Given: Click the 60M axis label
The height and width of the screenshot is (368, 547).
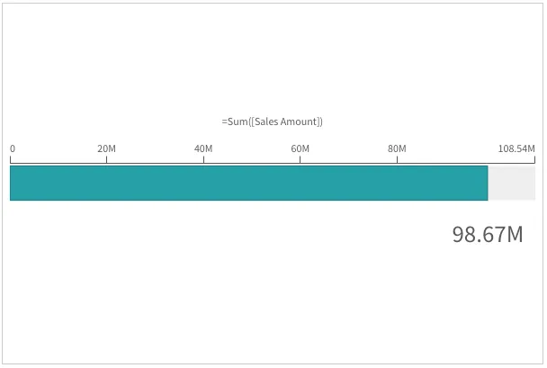Looking at the screenshot, I should 300,148.
